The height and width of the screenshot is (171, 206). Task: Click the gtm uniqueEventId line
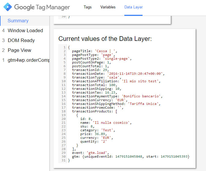coord(131,157)
